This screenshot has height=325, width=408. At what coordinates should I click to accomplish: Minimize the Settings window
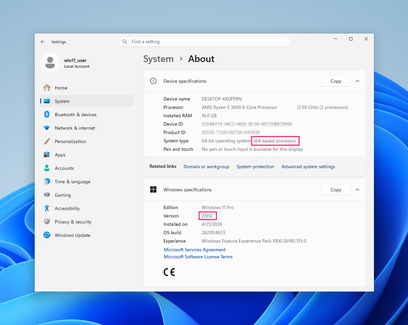point(335,39)
